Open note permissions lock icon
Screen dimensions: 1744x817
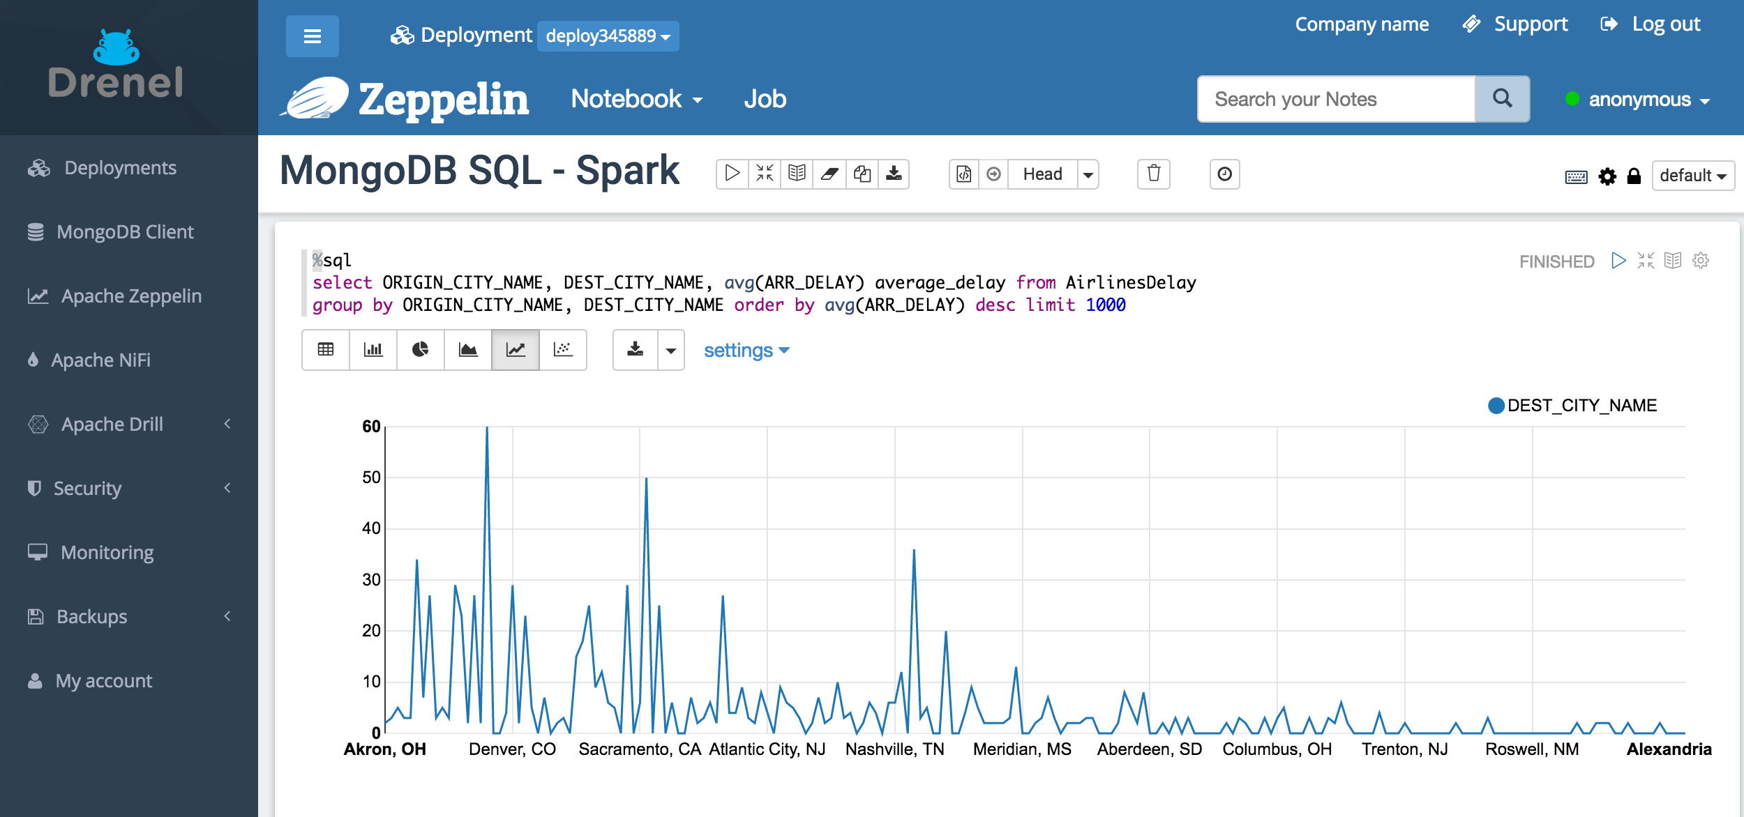[x=1634, y=176]
